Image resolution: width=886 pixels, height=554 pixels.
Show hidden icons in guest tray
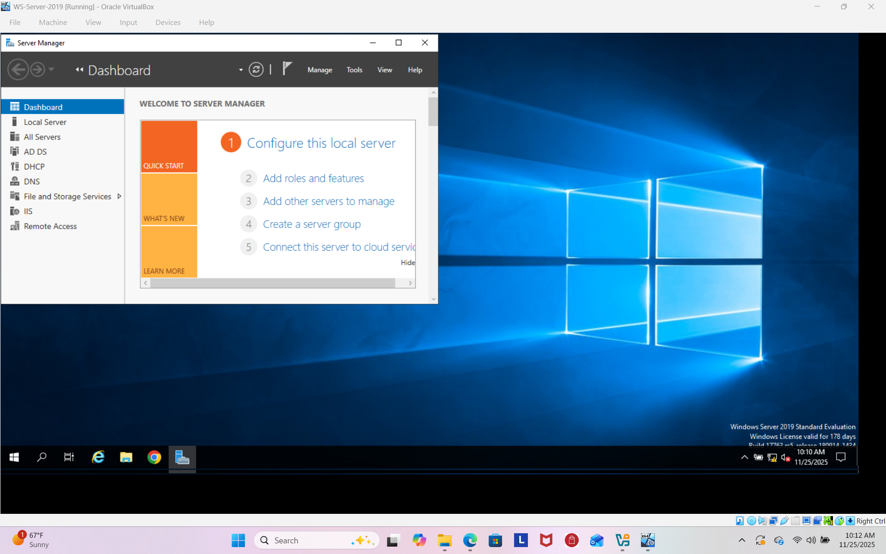[x=744, y=458]
